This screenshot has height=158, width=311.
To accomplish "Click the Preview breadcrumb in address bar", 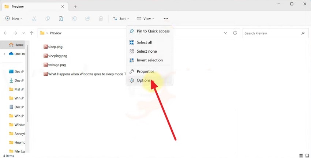I will pos(56,33).
